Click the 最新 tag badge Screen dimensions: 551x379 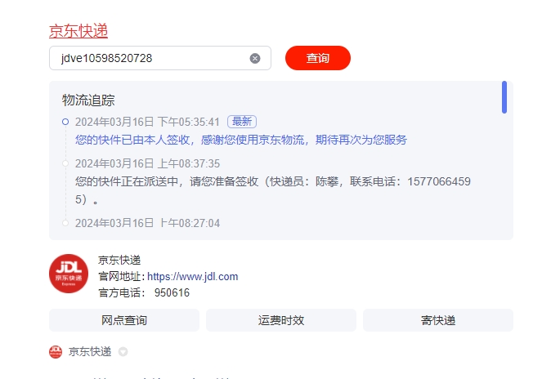[242, 122]
